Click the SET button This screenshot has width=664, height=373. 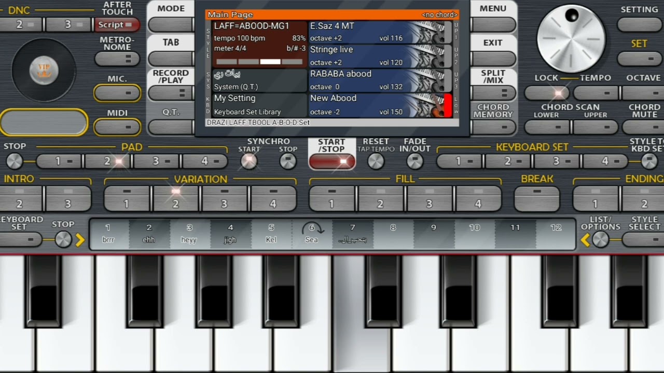pyautogui.click(x=640, y=59)
